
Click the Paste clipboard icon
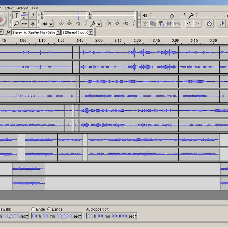[161, 23]
